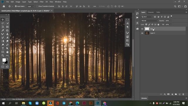Select the Eyedropper tool

point(3,30)
